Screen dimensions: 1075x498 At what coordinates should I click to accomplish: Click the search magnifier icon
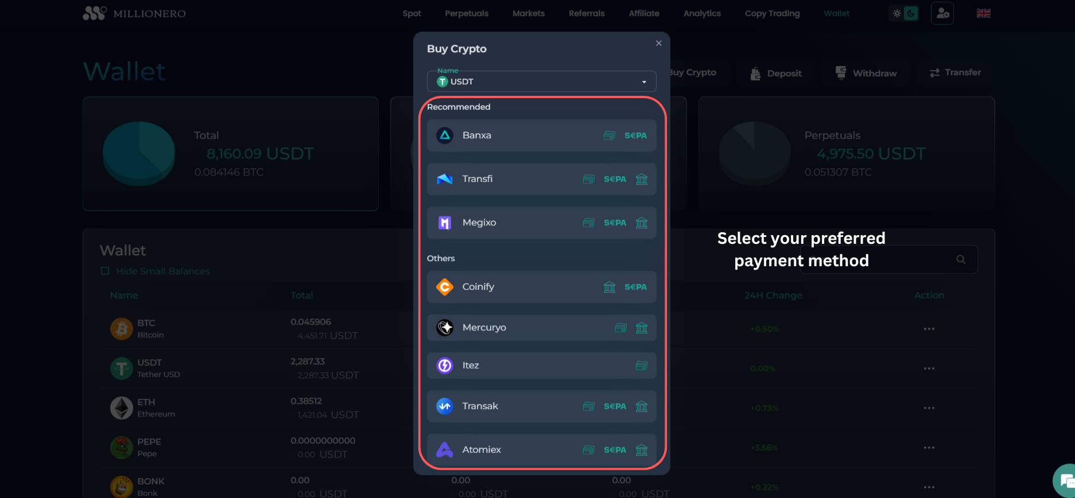click(x=961, y=260)
